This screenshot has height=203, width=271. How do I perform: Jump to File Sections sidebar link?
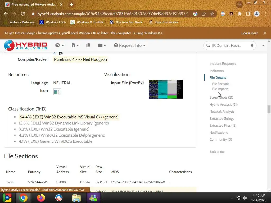tap(220, 84)
